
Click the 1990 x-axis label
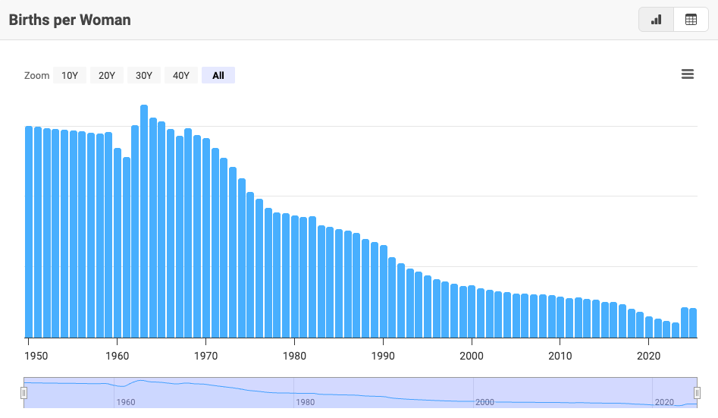pyautogui.click(x=384, y=356)
